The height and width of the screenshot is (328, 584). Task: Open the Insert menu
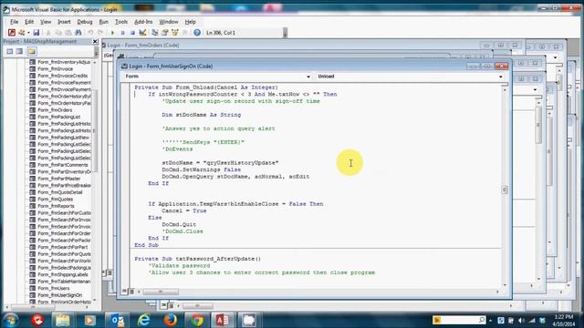[x=64, y=22]
